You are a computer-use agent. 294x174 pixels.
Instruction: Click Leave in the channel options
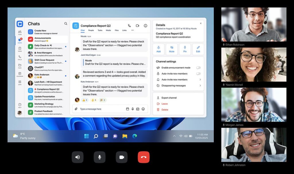165,104
